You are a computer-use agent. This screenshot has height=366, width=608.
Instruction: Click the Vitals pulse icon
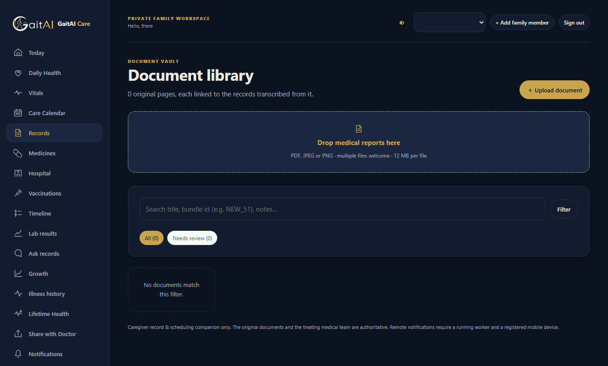(18, 93)
